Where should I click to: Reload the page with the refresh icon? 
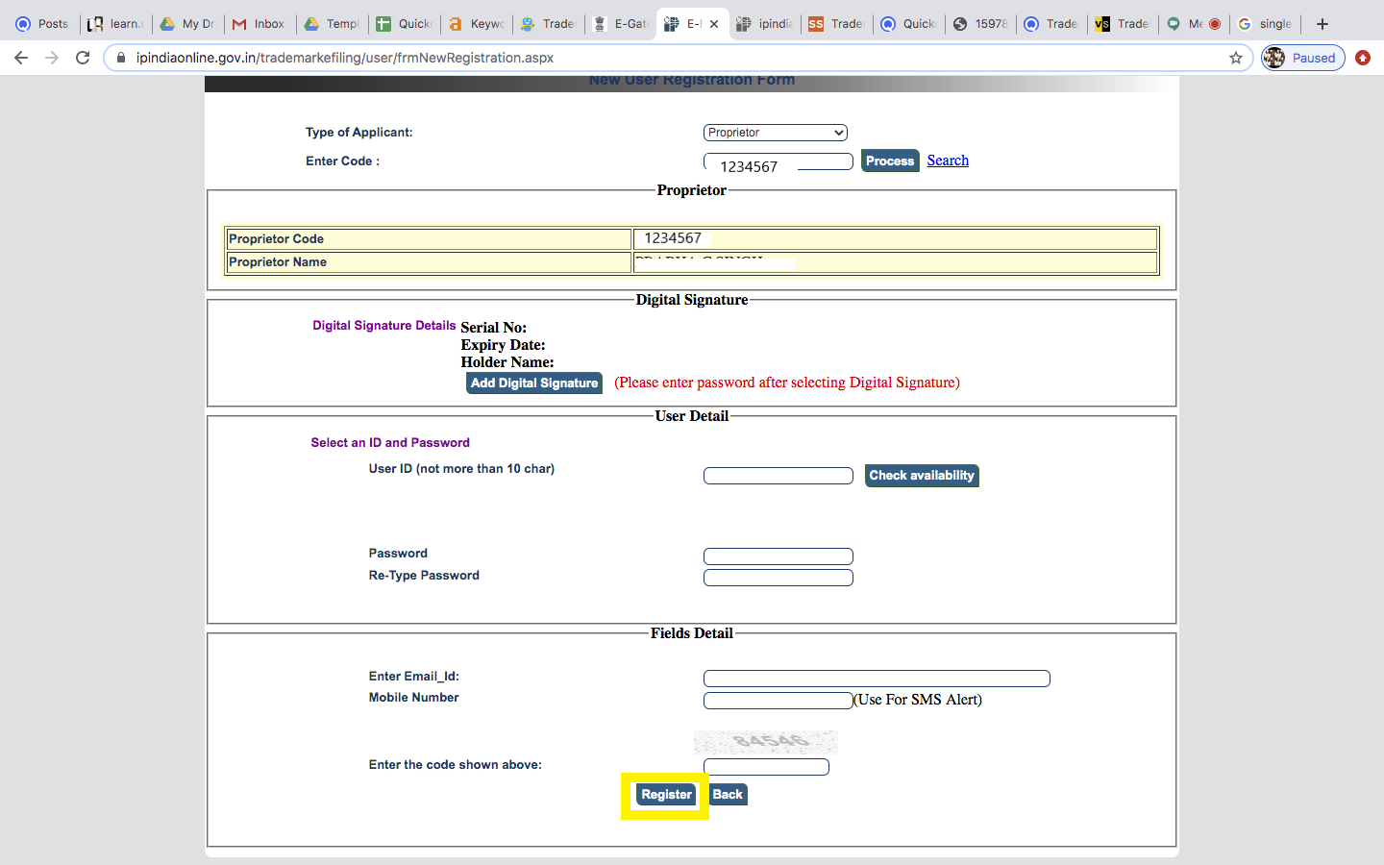[83, 58]
